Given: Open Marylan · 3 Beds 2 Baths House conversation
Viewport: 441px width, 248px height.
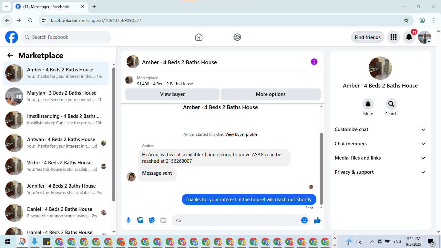Looking at the screenshot, I should 56,97.
